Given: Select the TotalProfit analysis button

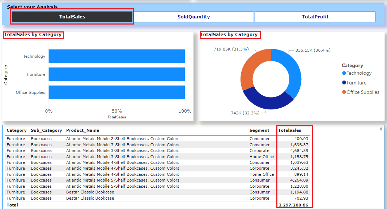Looking at the screenshot, I should (315, 17).
